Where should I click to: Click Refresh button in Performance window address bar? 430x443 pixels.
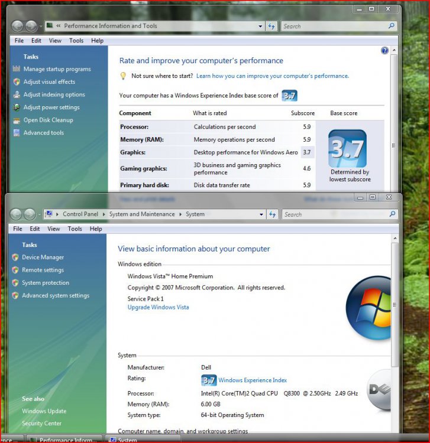click(x=271, y=26)
